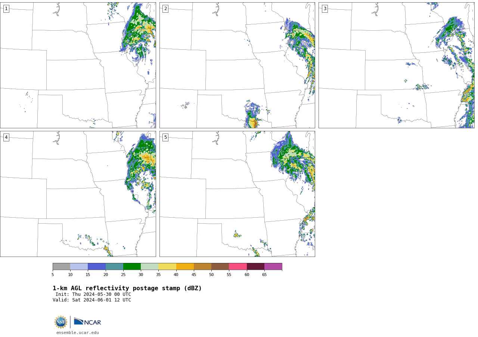The width and height of the screenshot is (478, 337).
Task: Click the gray 5-10 dBZ color swatch
Action: 61,267
